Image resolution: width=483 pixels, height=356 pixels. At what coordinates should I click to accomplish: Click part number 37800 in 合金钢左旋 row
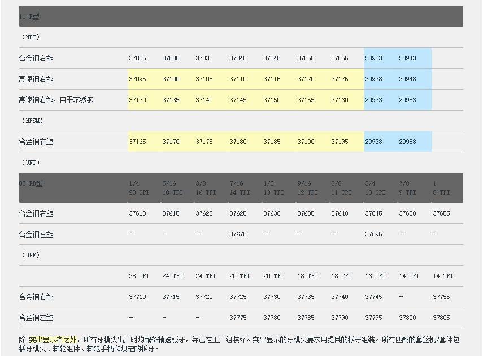point(407,318)
